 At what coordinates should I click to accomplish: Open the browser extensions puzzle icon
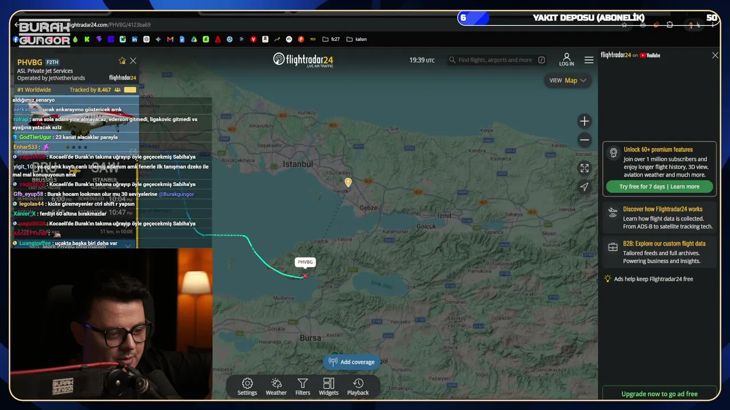click(670, 25)
